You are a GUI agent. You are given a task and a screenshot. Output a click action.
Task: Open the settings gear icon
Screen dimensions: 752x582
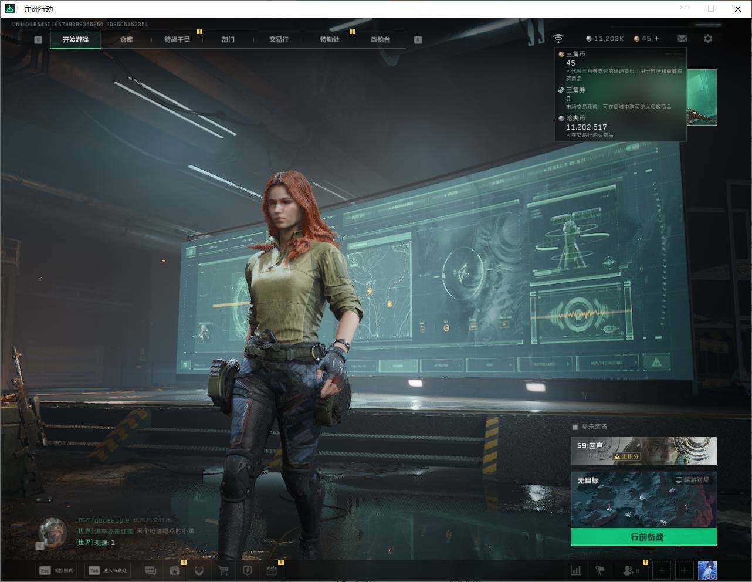coord(708,39)
